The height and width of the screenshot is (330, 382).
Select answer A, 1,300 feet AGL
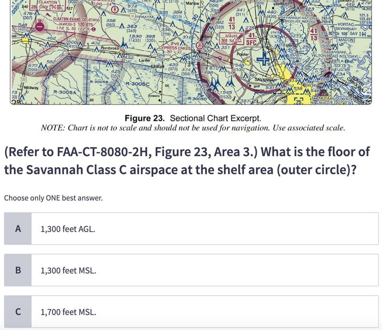[191, 229]
